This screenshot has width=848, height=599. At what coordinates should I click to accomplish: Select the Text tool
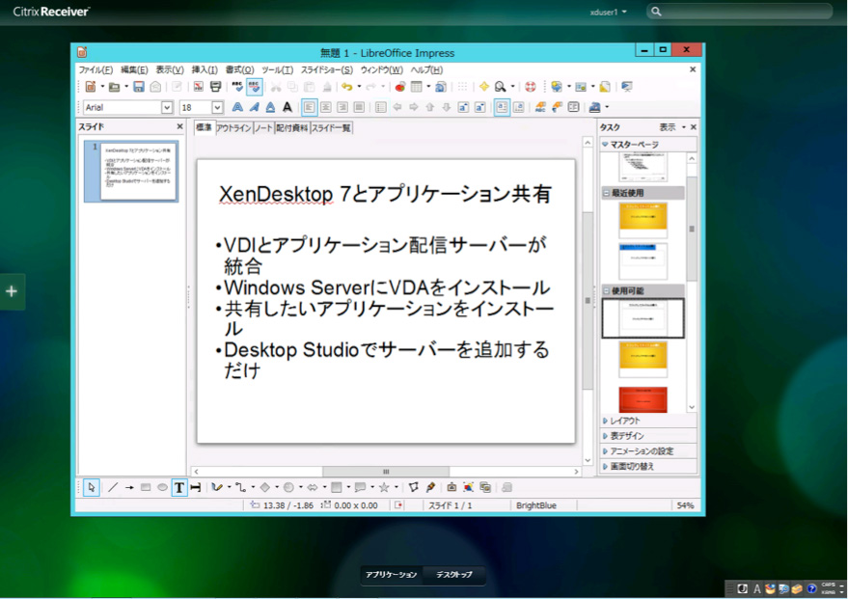[179, 488]
